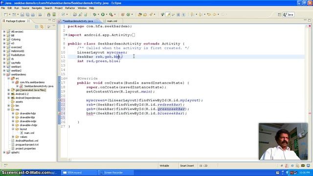
Task: Open the File menu
Action: [3, 8]
